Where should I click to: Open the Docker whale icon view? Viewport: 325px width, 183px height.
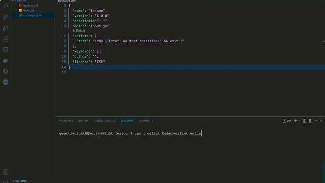point(6,60)
